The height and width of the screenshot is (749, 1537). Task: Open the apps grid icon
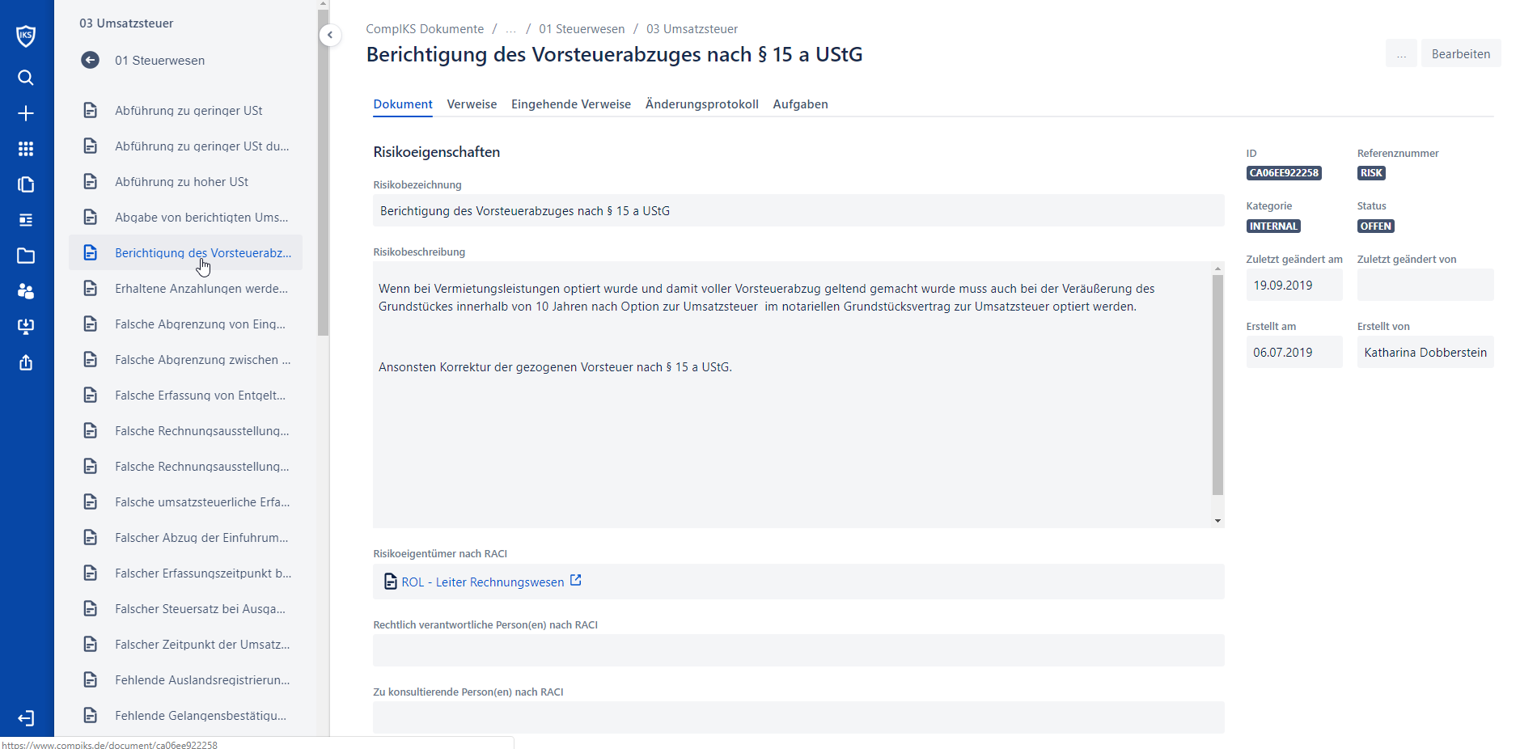pyautogui.click(x=26, y=149)
